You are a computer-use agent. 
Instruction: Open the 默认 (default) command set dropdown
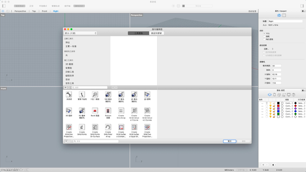(x=80, y=33)
